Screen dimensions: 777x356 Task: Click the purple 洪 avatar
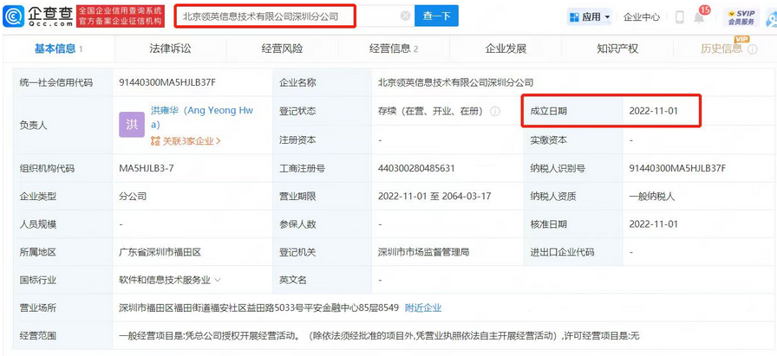[x=132, y=125]
